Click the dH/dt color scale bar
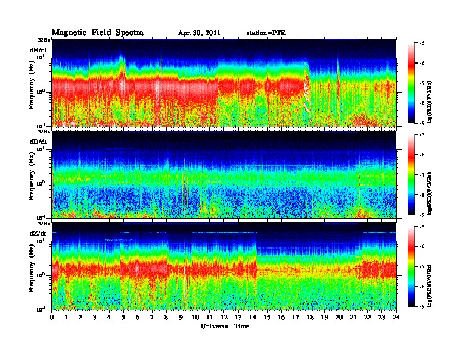 click(411, 83)
